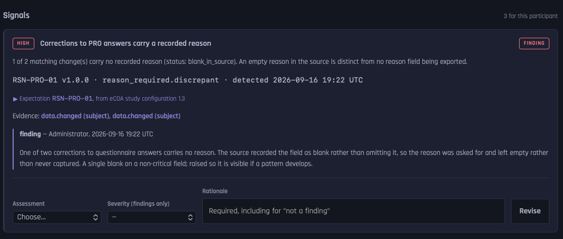The height and width of the screenshot is (239, 563).
Task: Expand the Expectation RSN-PRO-01 disclosure
Action: [99, 99]
